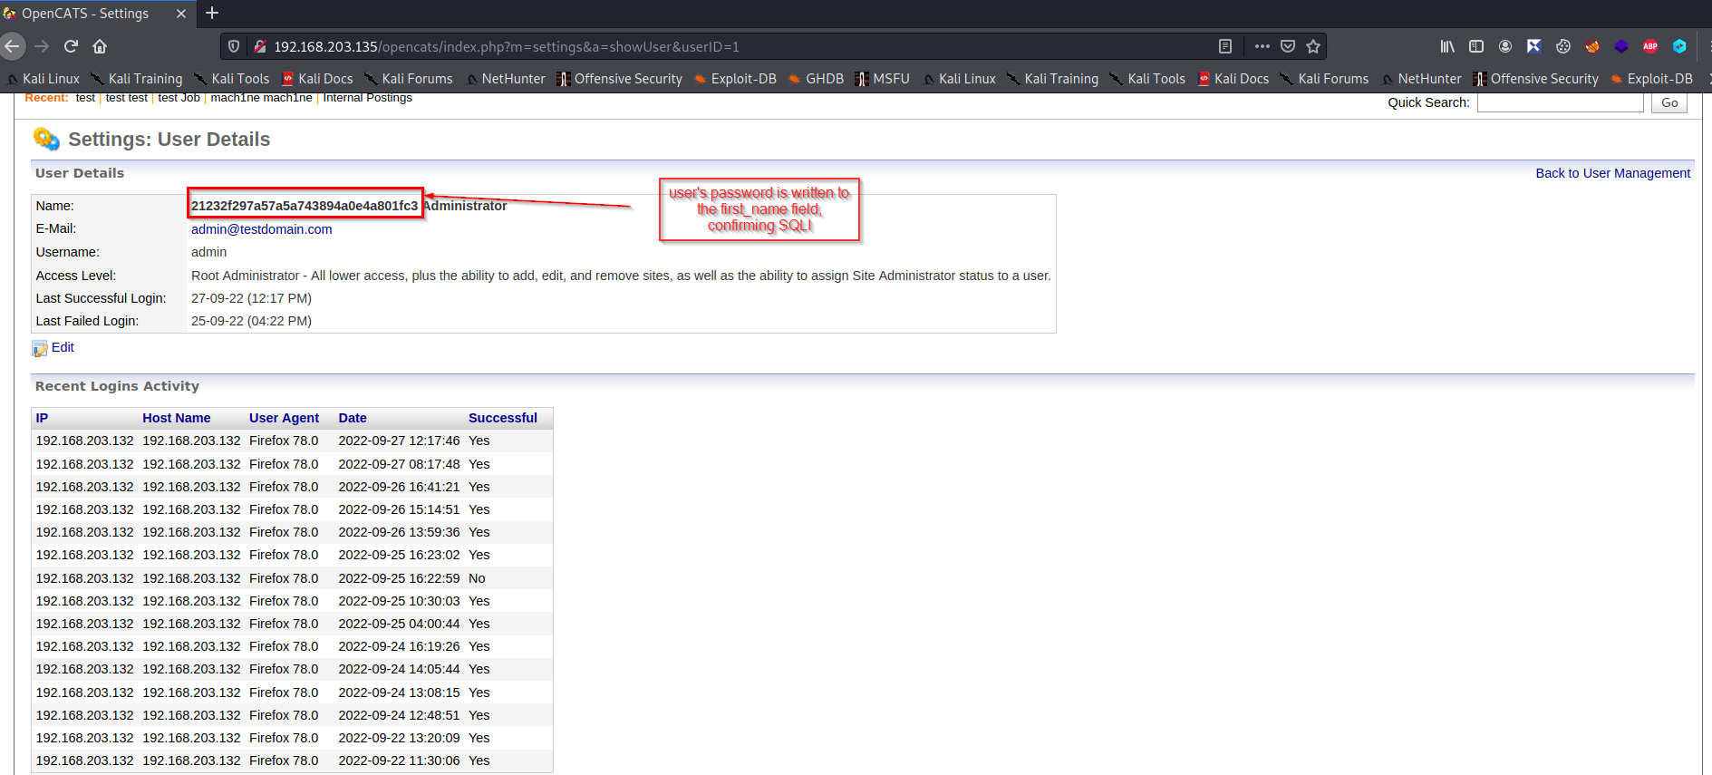Open first Kali Docs bookmark
1712x775 pixels.
tap(317, 79)
